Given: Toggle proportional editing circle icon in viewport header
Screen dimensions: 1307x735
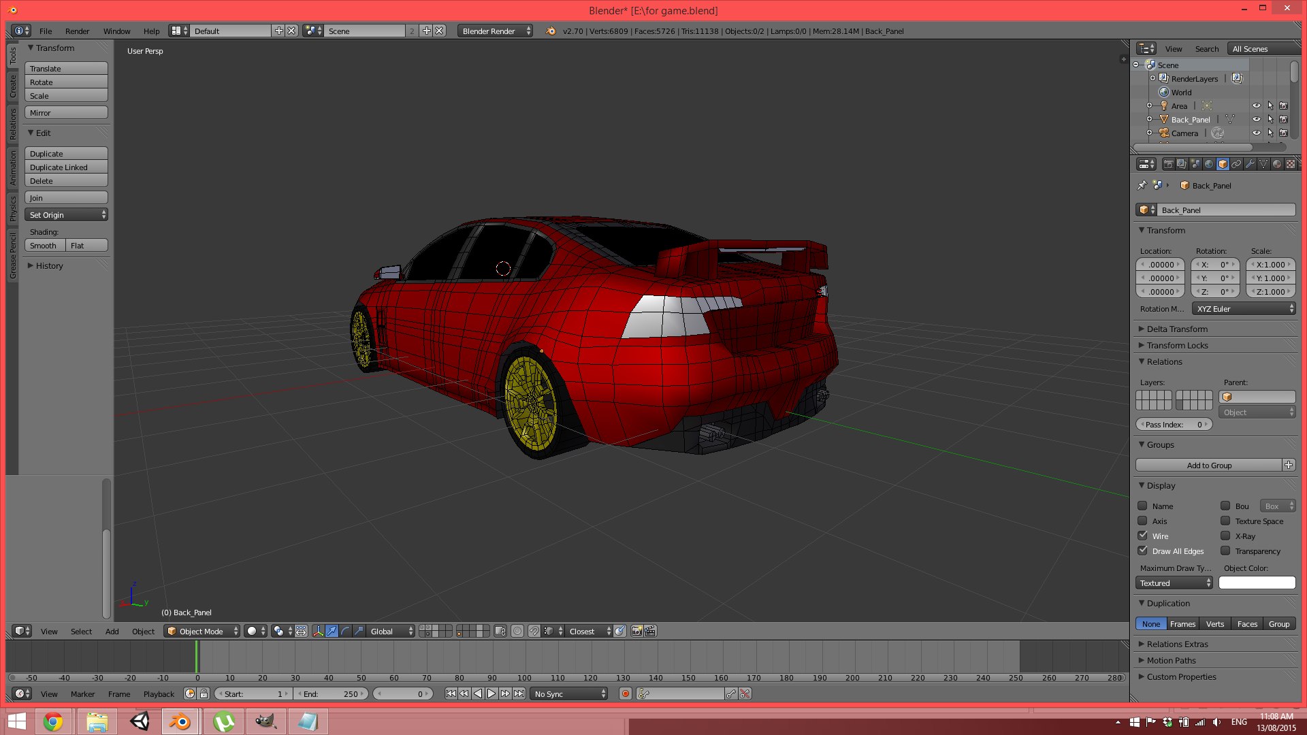Looking at the screenshot, I should click(517, 632).
